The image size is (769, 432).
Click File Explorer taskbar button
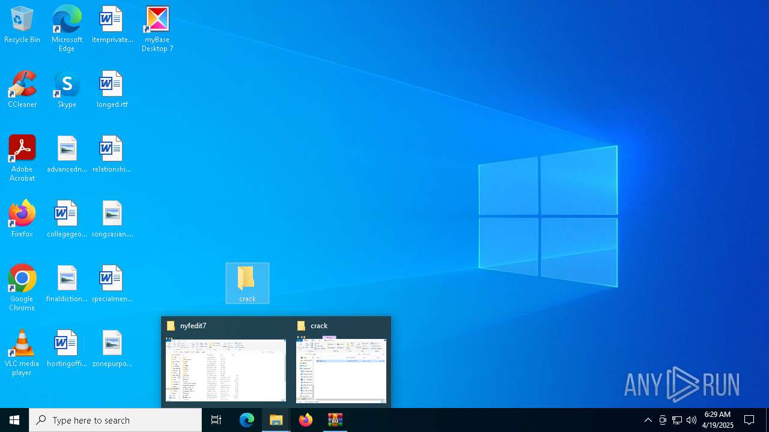276,420
